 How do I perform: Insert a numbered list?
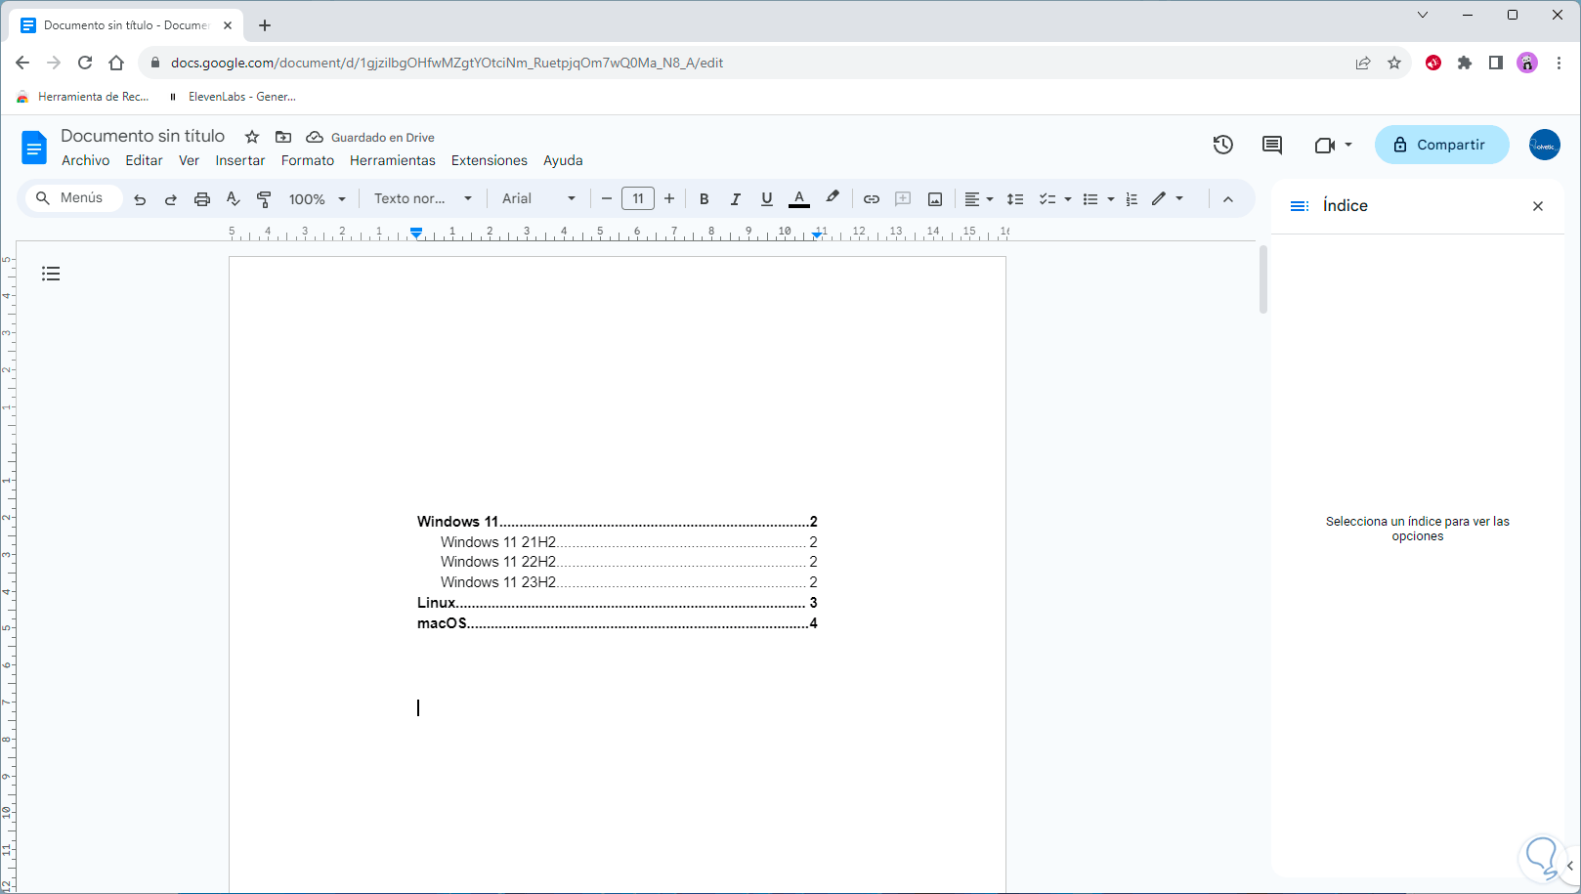coord(1132,199)
